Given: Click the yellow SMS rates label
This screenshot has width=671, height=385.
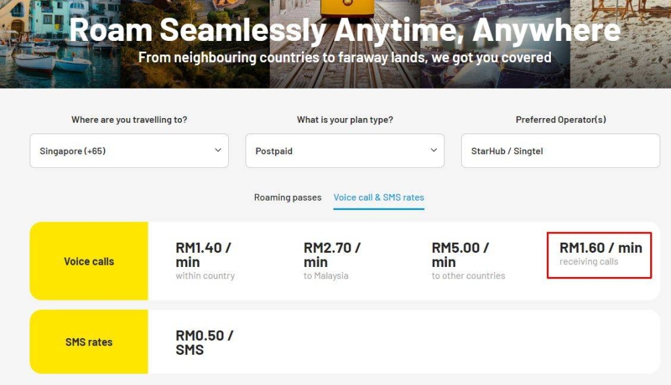Looking at the screenshot, I should click(x=89, y=342).
